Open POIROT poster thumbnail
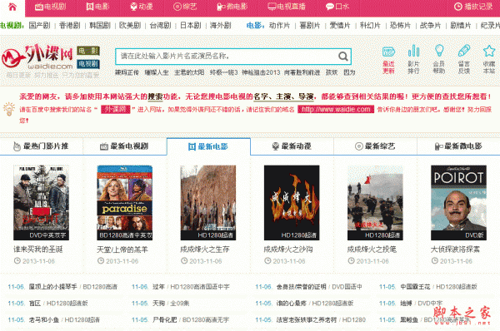This screenshot has height=331, width=500. click(x=459, y=203)
